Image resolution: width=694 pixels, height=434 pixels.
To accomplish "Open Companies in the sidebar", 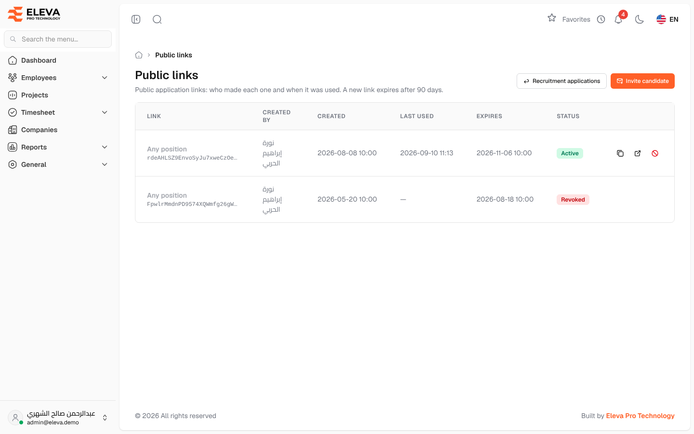I will click(x=58, y=130).
